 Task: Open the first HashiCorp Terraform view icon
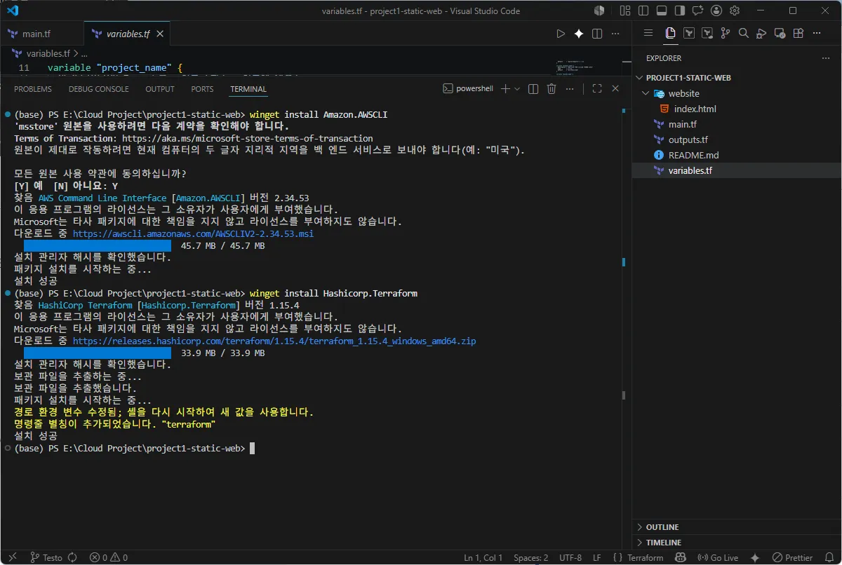pyautogui.click(x=689, y=33)
